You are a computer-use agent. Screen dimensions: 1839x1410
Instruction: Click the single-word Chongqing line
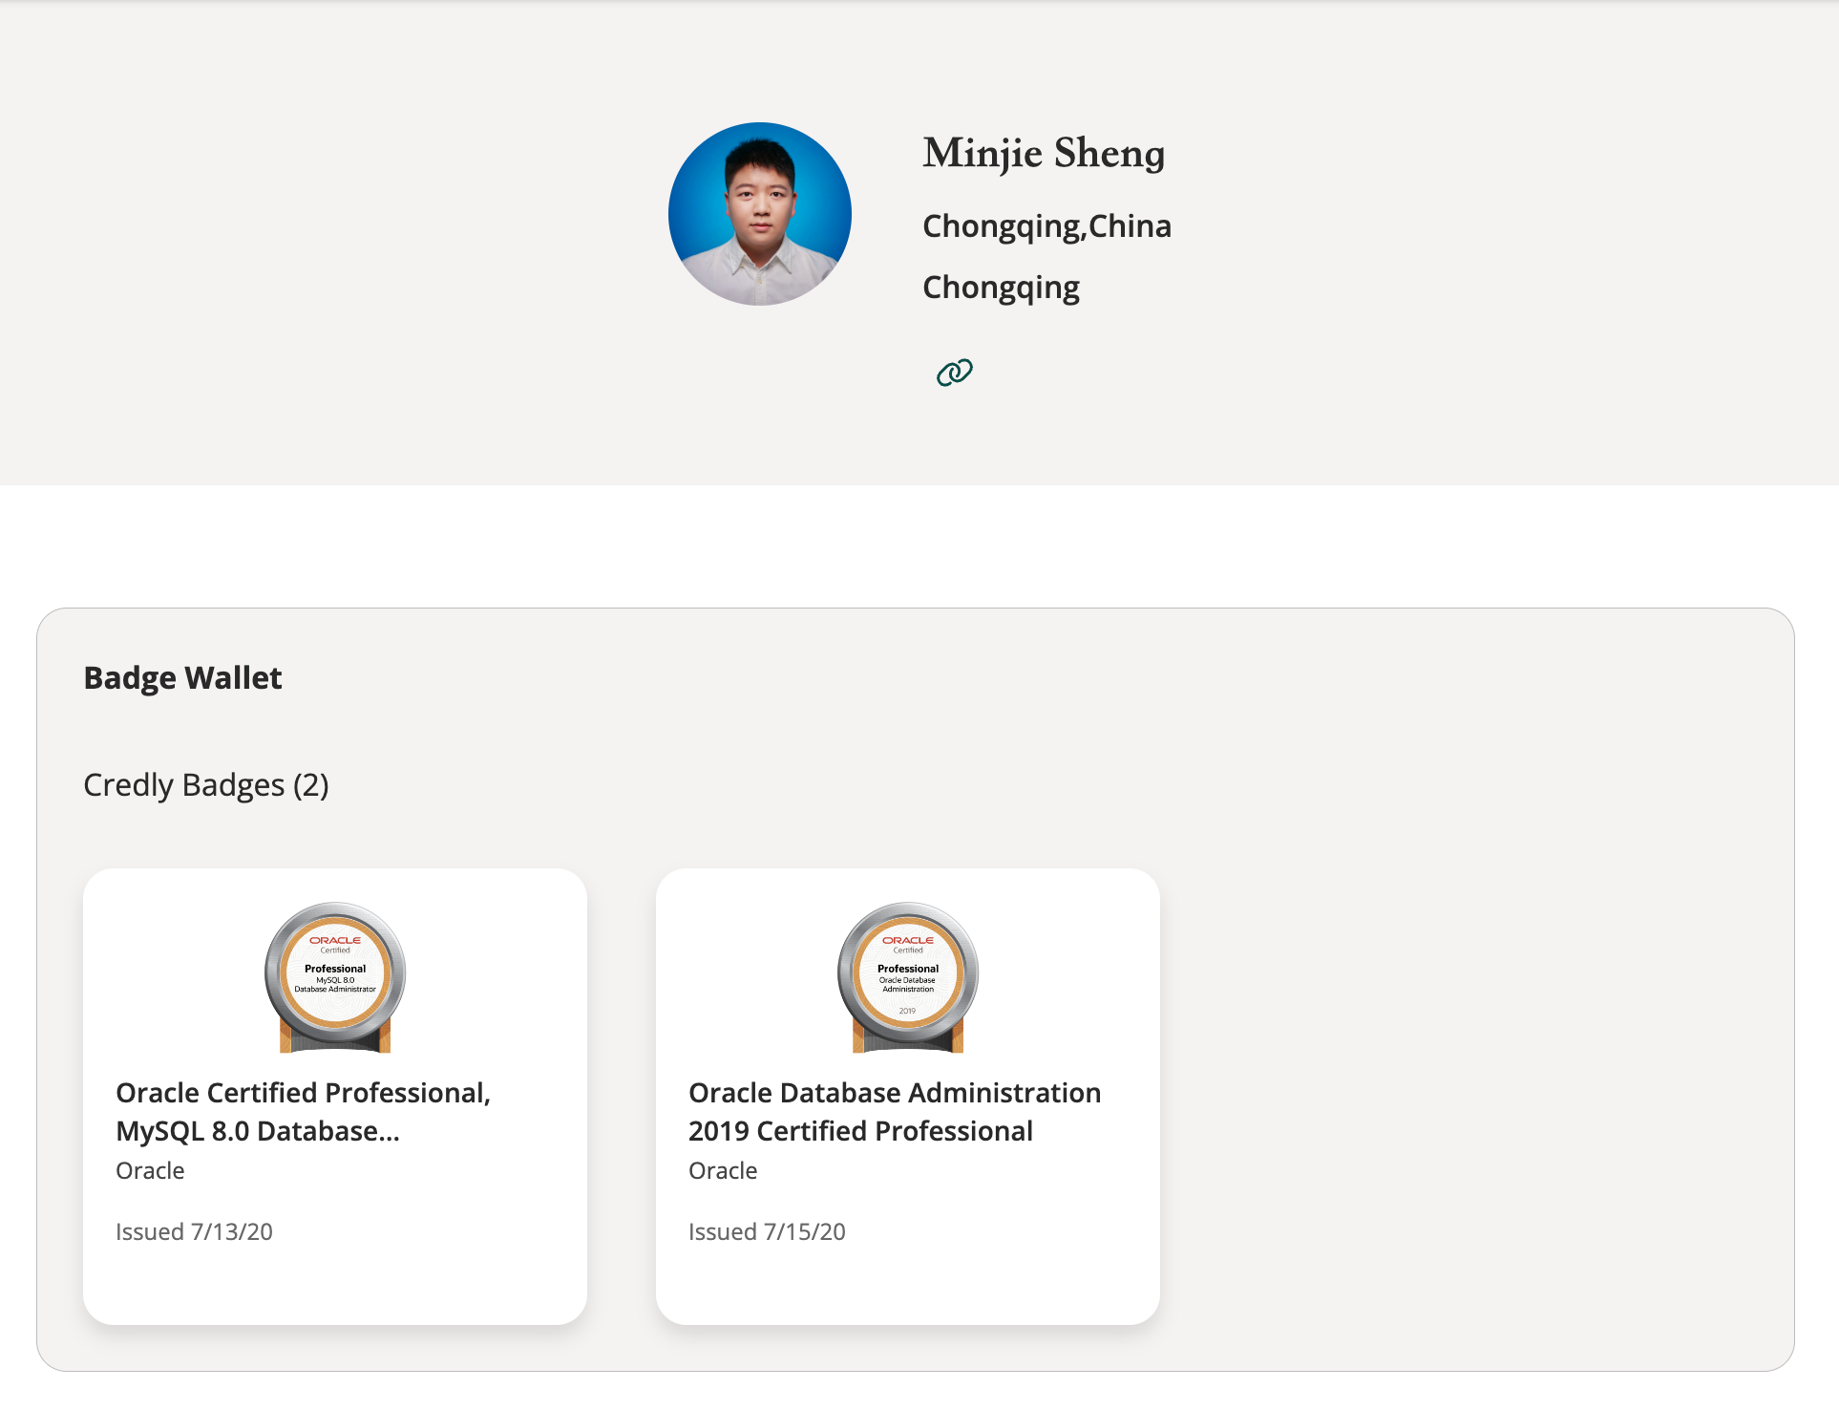click(1001, 288)
